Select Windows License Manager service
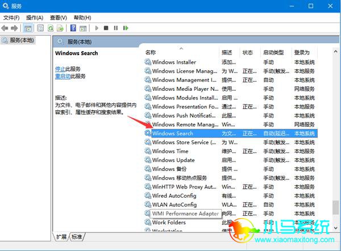The width and height of the screenshot is (341, 251). (x=230, y=71)
